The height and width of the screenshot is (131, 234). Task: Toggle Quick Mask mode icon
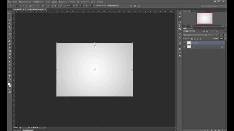click(10, 89)
